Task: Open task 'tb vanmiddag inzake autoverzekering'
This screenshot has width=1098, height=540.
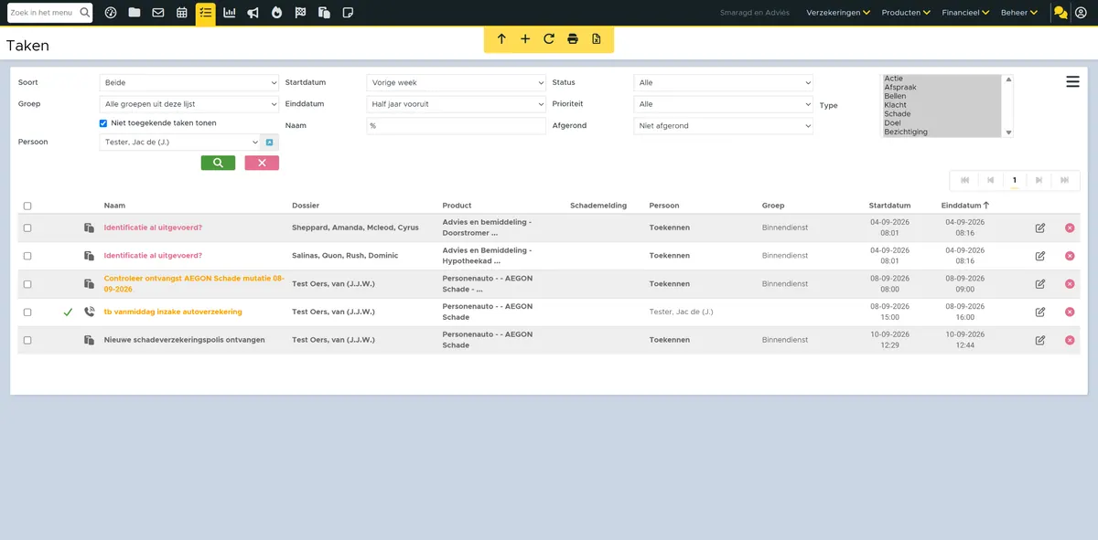Action: pyautogui.click(x=173, y=312)
